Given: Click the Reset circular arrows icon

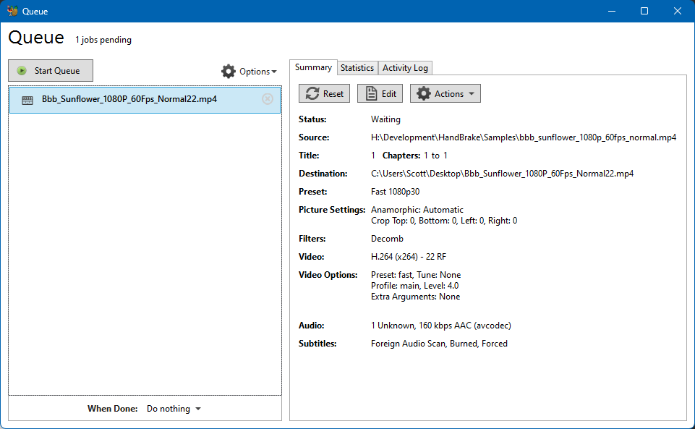Looking at the screenshot, I should pos(312,93).
